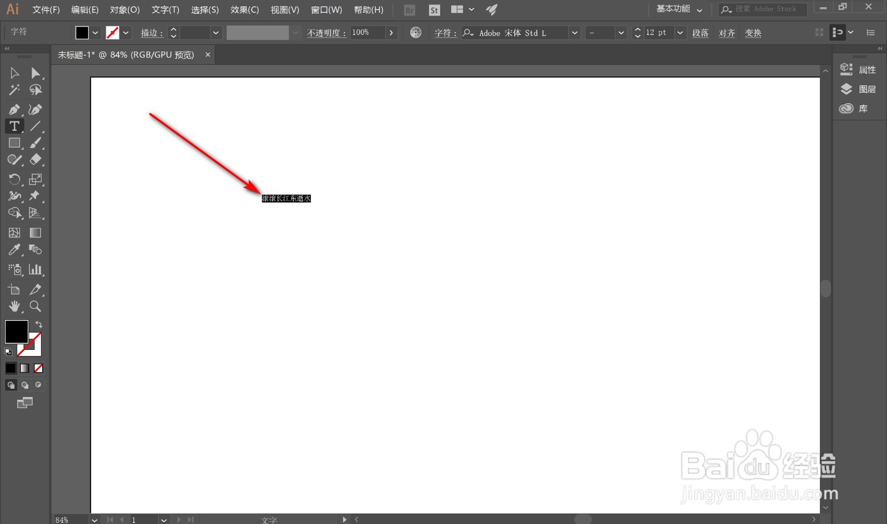Open the font family dropdown
The image size is (887, 524).
pos(575,33)
